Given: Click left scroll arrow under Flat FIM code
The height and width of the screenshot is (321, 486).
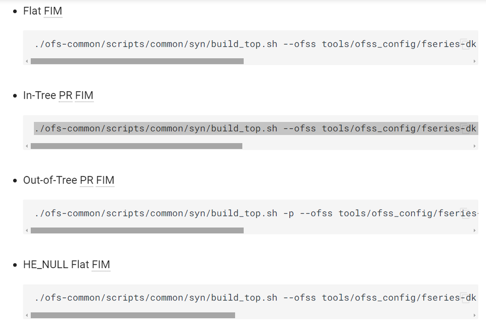Looking at the screenshot, I should 26,62.
